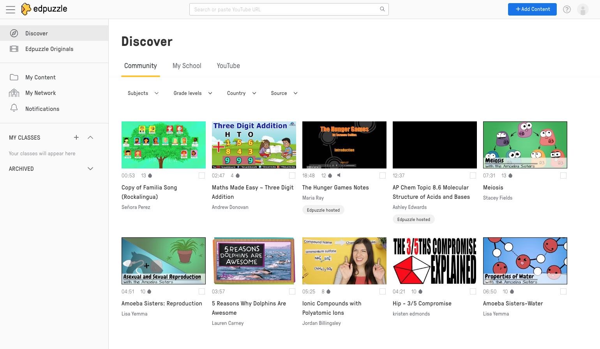Open the Subjects filter dropdown
This screenshot has width=600, height=349.
(143, 93)
